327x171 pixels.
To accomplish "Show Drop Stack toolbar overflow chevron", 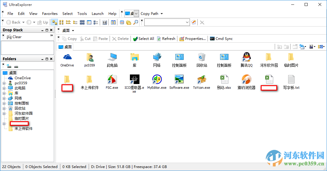I will pos(51,35).
